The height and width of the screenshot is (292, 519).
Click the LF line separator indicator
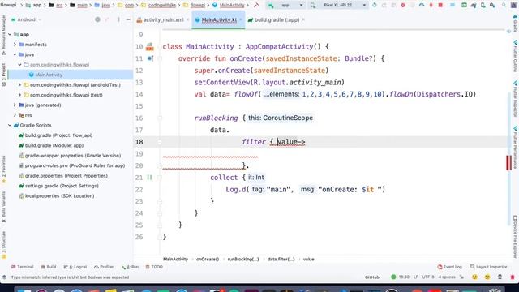416,277
